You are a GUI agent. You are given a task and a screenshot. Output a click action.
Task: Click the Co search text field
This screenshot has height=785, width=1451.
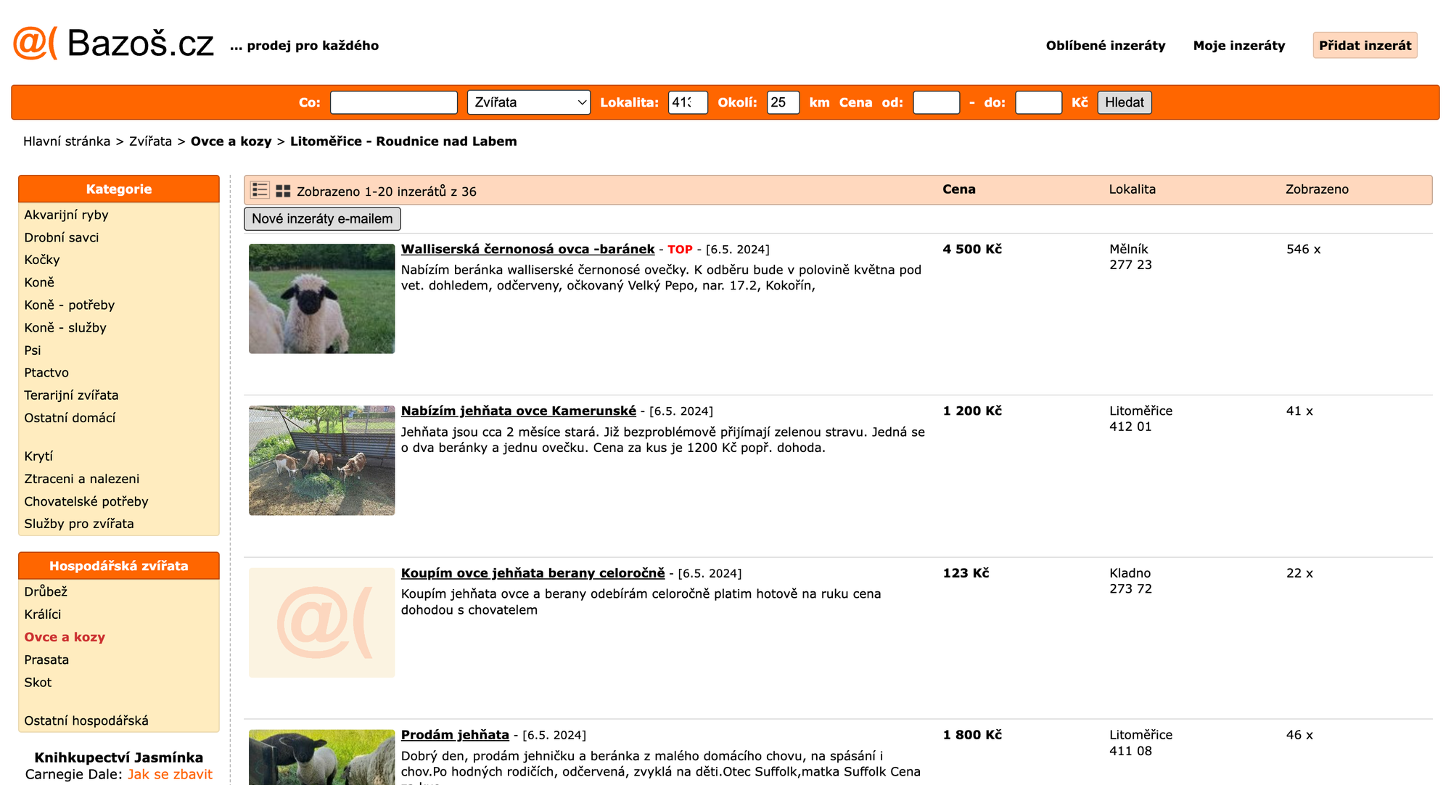[x=393, y=102]
